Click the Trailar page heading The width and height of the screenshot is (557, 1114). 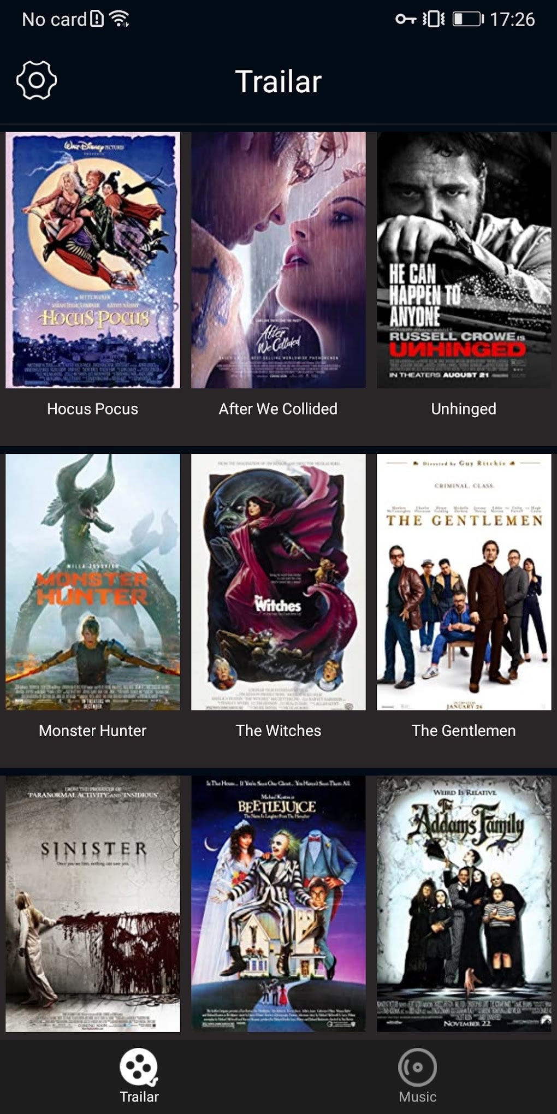[278, 81]
